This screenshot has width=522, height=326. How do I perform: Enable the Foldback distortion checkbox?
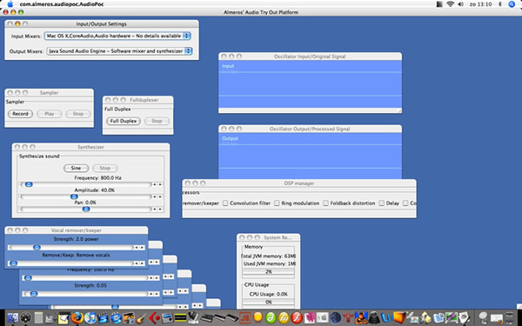point(325,203)
